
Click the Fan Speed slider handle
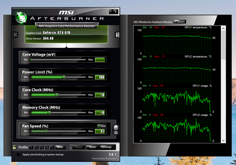coord(47,131)
